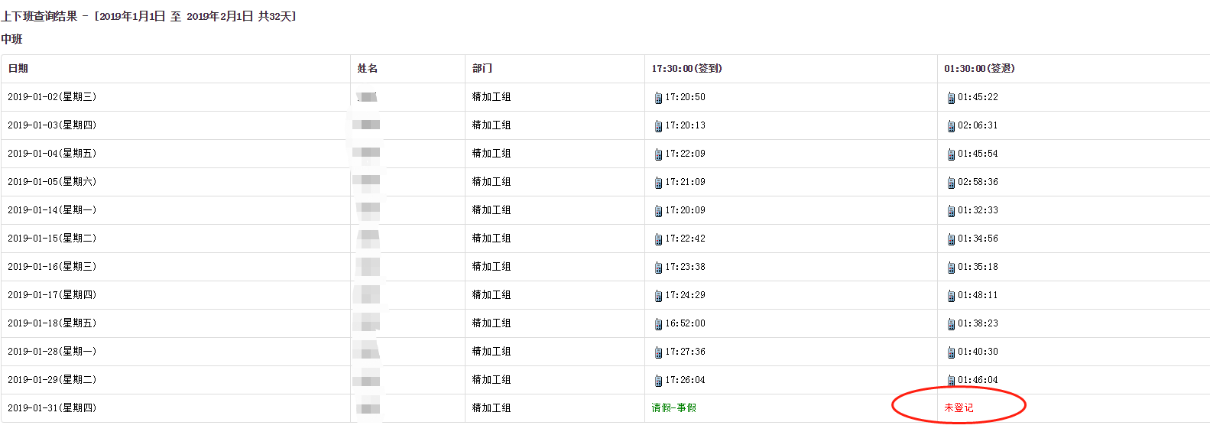
Task: Click the 日期 column header
Action: (x=18, y=69)
